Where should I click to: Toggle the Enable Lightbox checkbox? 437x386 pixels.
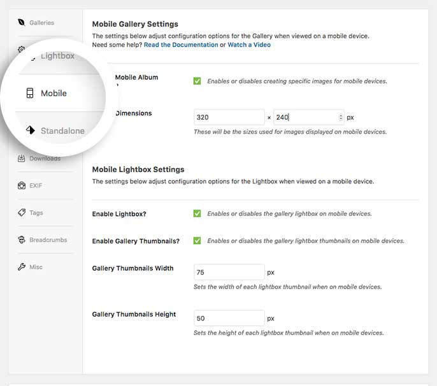(197, 213)
